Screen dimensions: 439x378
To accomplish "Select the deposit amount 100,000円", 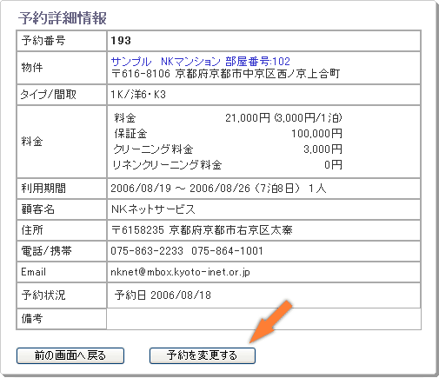I will point(316,134).
